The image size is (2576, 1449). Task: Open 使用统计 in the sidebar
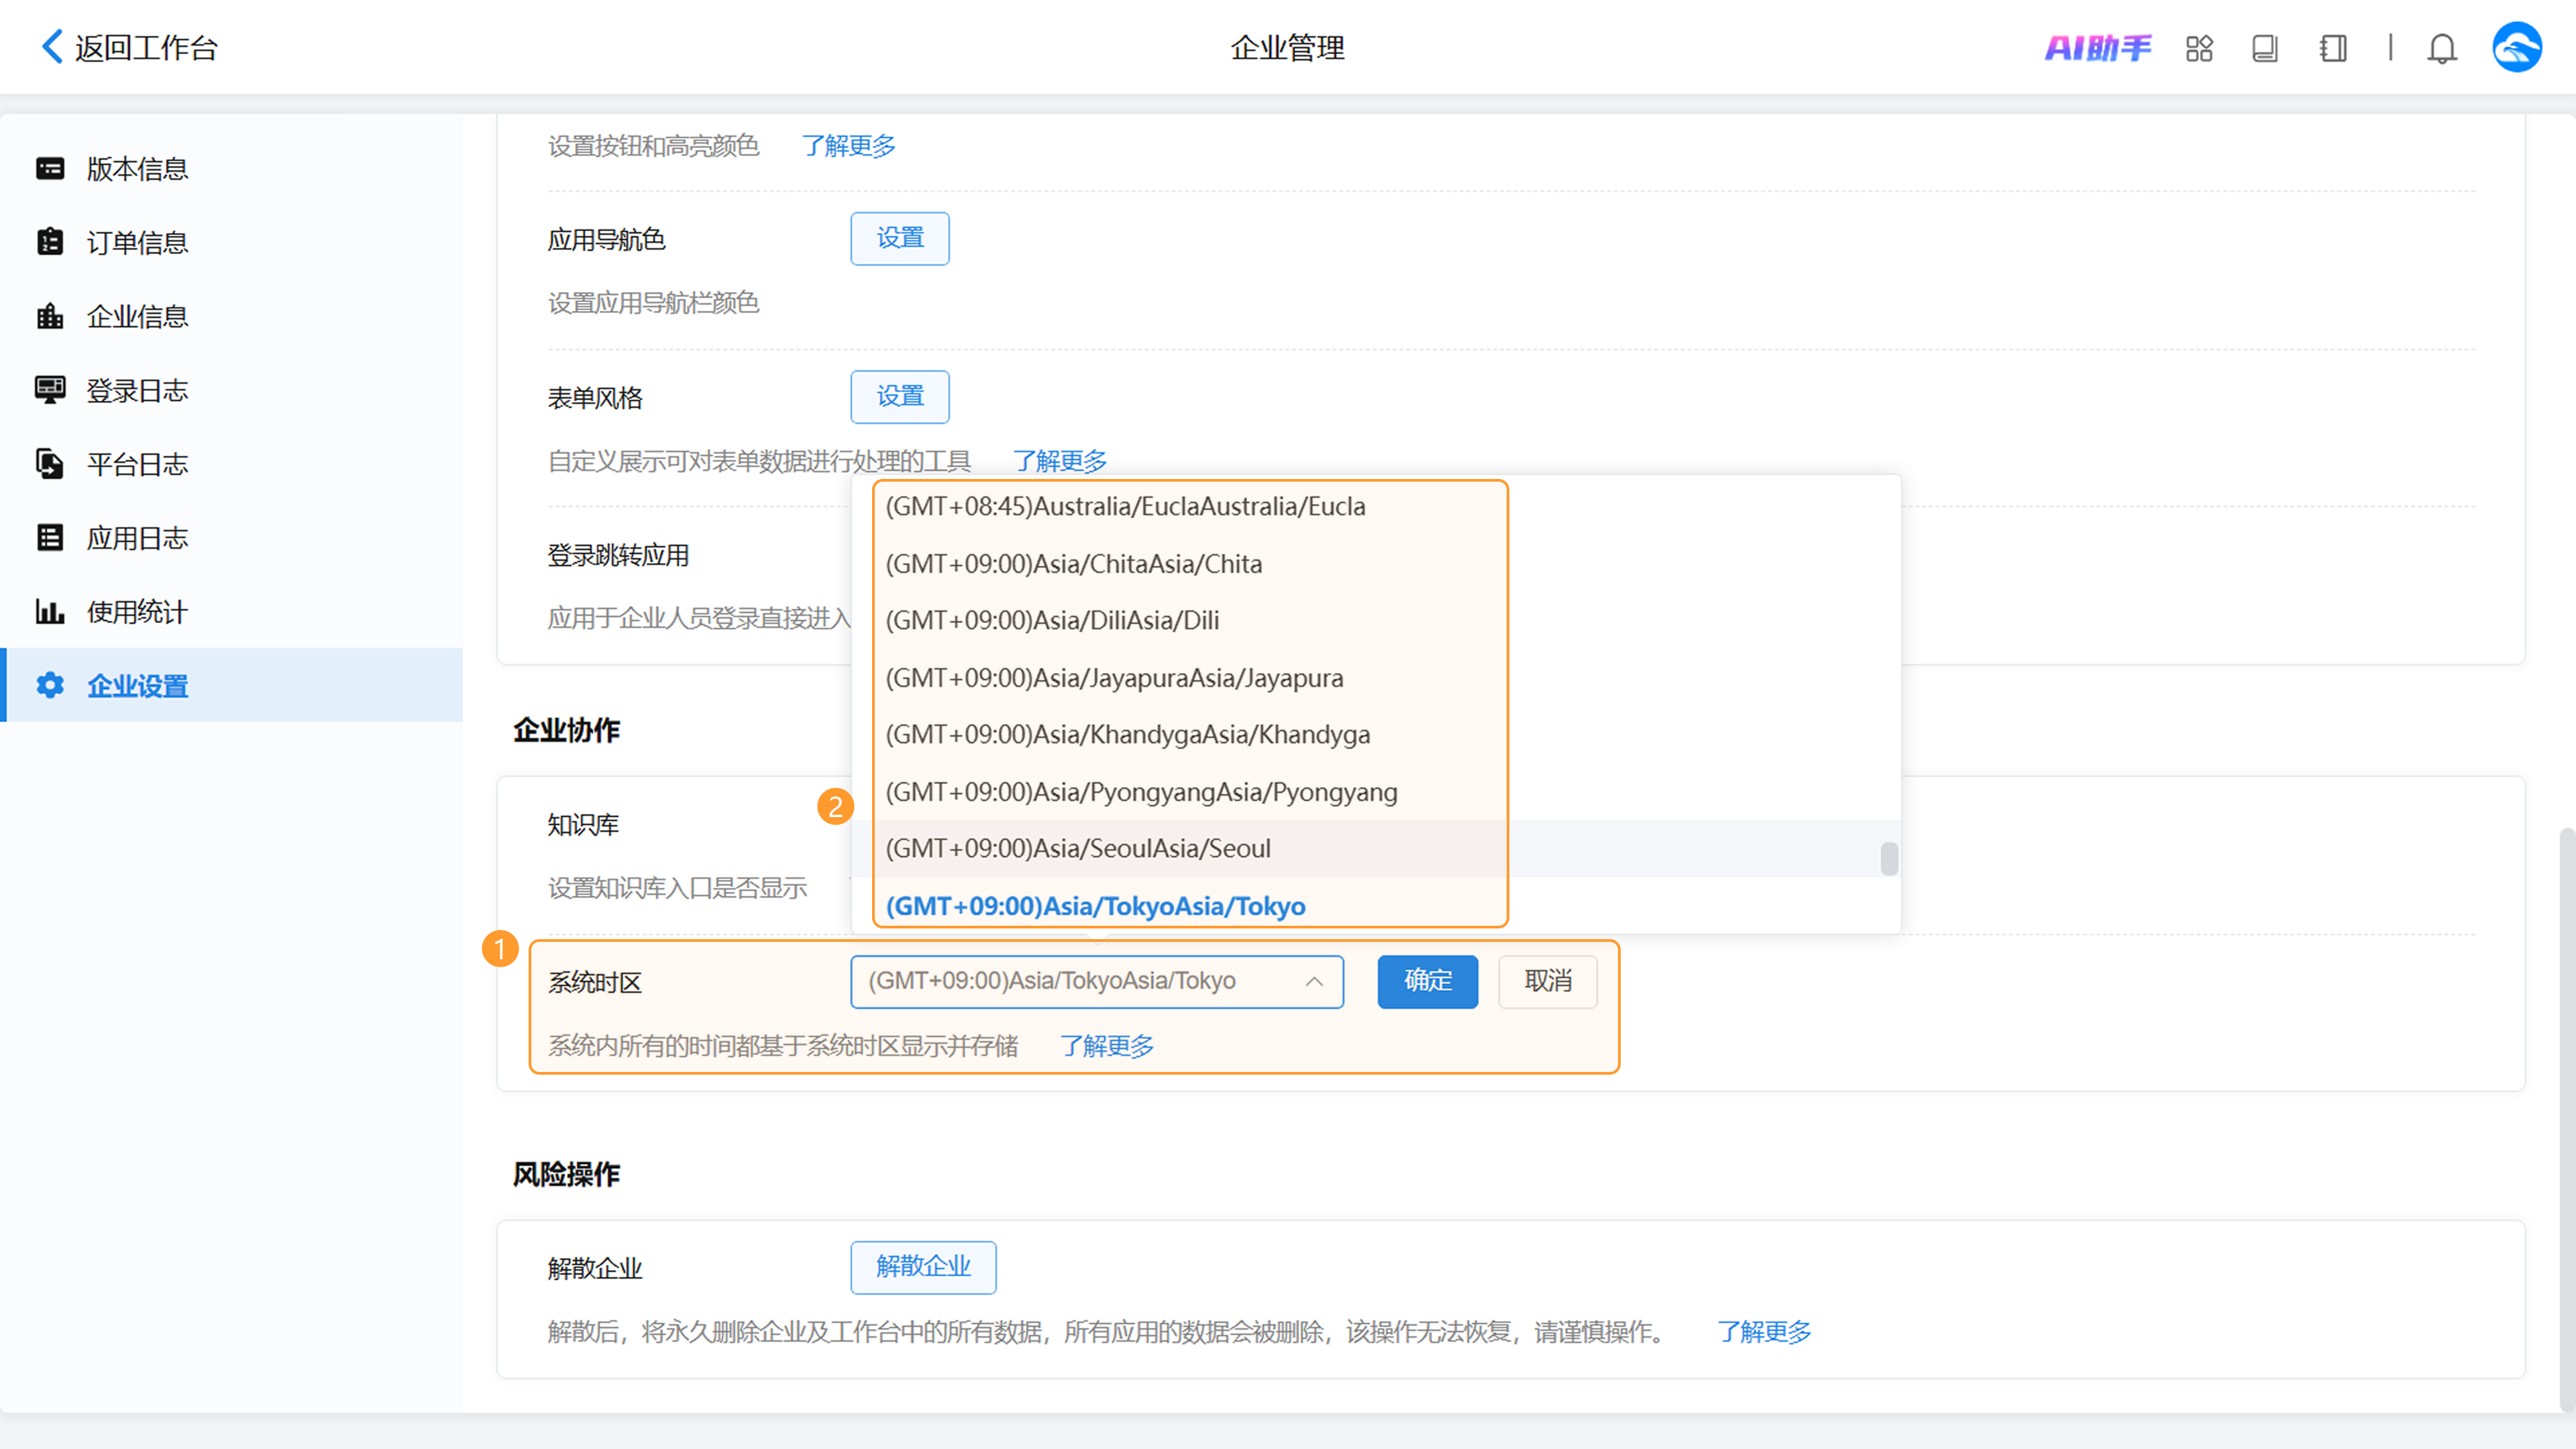coord(137,612)
